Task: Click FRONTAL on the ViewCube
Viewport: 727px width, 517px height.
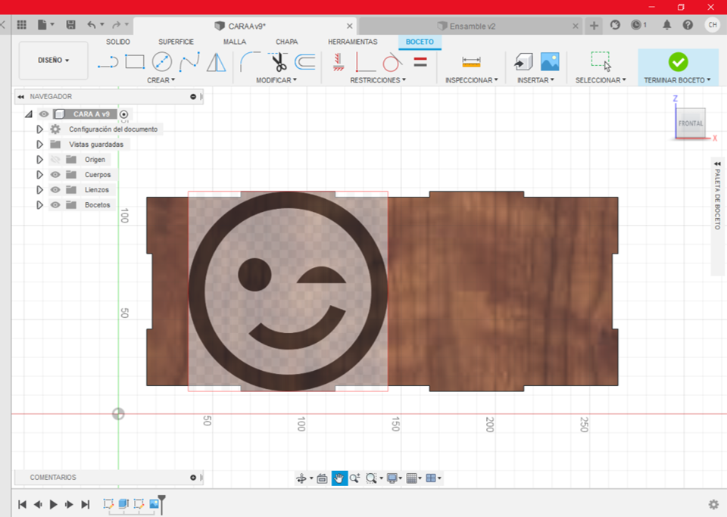Action: (690, 123)
